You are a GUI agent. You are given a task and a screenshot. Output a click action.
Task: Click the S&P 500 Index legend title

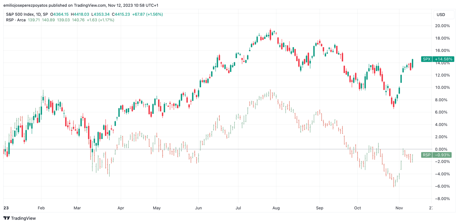coord(21,14)
